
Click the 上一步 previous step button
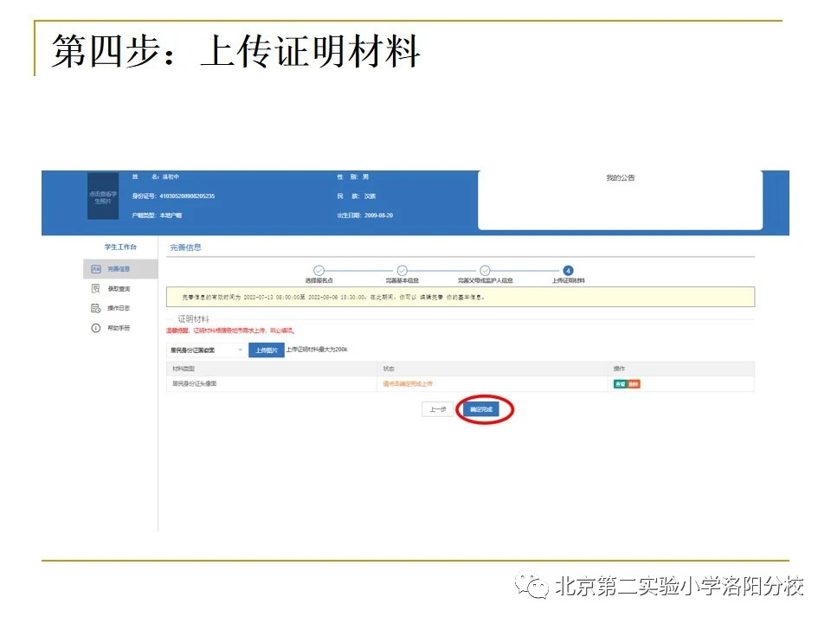(x=436, y=408)
